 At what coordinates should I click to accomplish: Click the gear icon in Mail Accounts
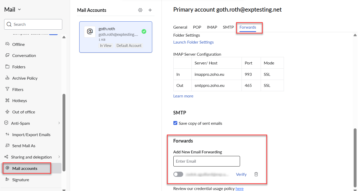(x=140, y=10)
